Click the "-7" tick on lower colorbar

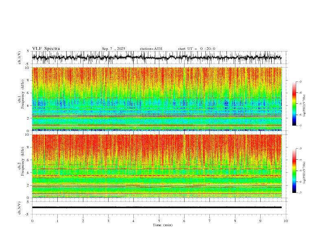pos(300,193)
